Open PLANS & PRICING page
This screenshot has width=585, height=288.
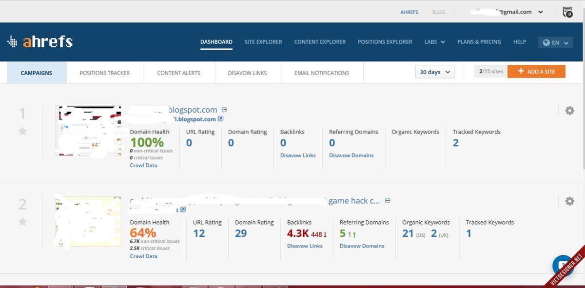(479, 42)
